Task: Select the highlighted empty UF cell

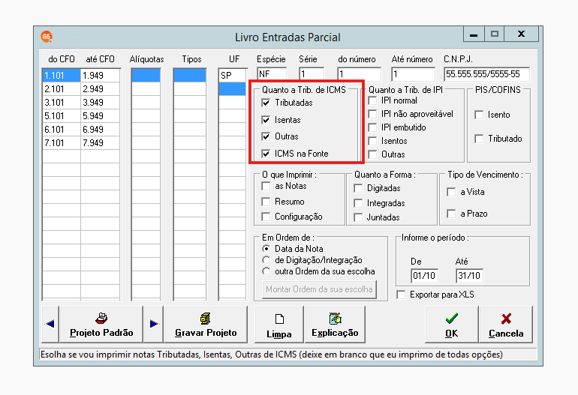Action: pyautogui.click(x=232, y=89)
